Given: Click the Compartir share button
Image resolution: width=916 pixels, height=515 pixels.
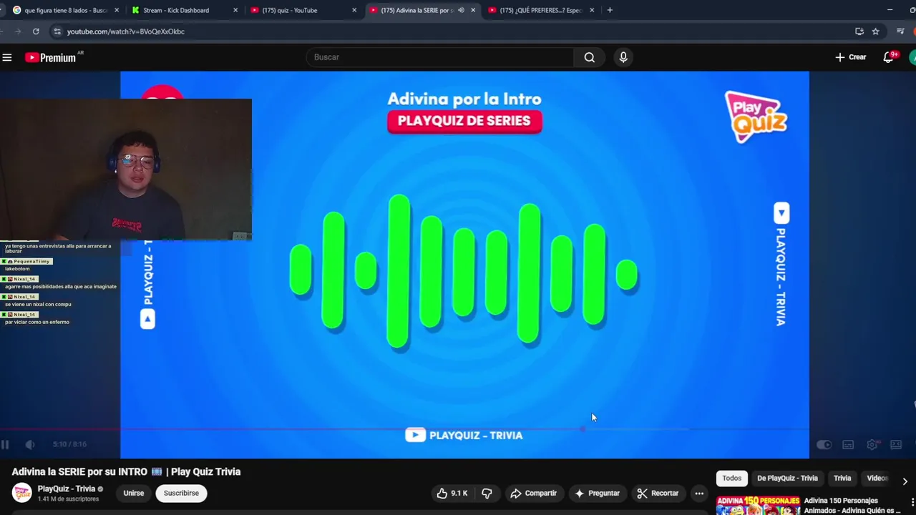Looking at the screenshot, I should (x=533, y=493).
